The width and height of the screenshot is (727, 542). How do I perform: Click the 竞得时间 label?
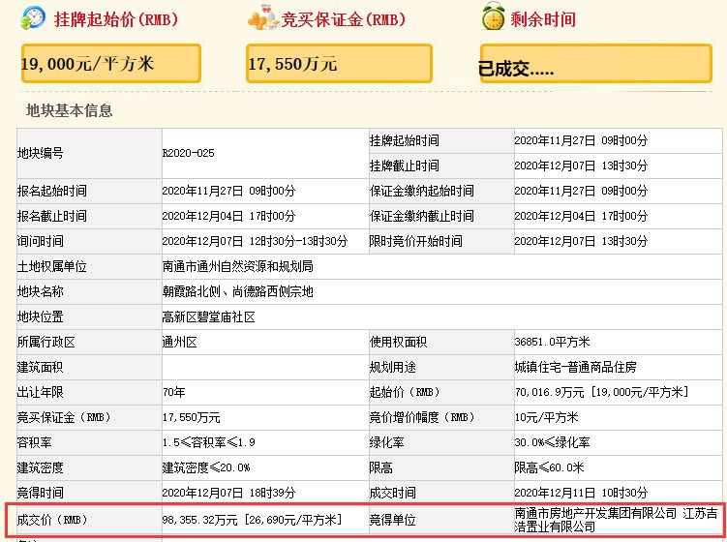[x=41, y=493]
